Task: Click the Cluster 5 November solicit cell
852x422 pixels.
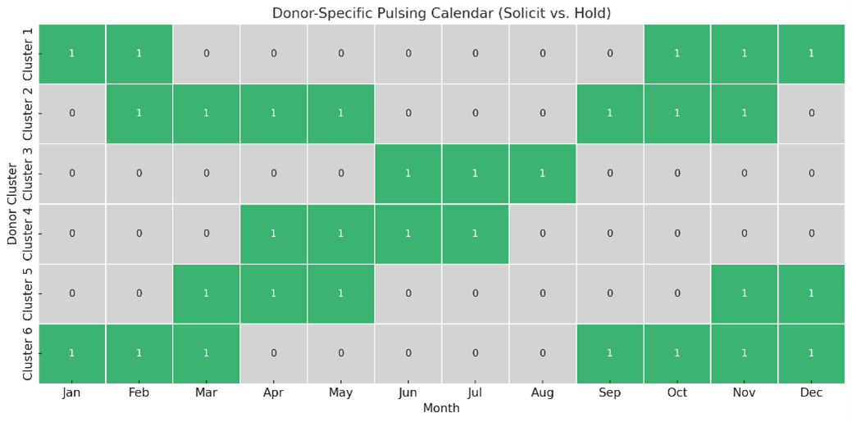Action: pyautogui.click(x=744, y=293)
